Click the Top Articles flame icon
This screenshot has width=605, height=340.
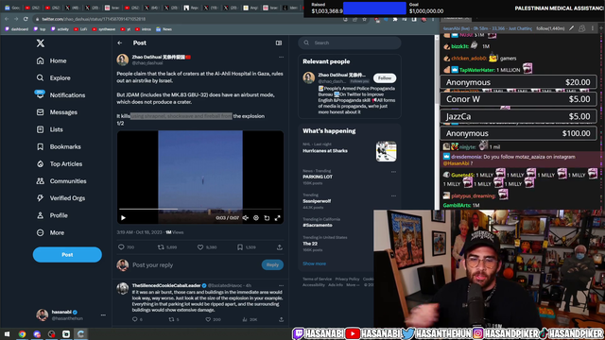click(x=40, y=163)
